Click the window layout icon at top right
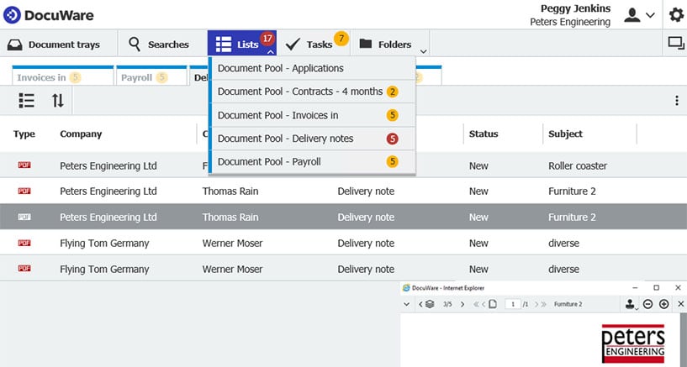The image size is (687, 367). click(x=675, y=44)
